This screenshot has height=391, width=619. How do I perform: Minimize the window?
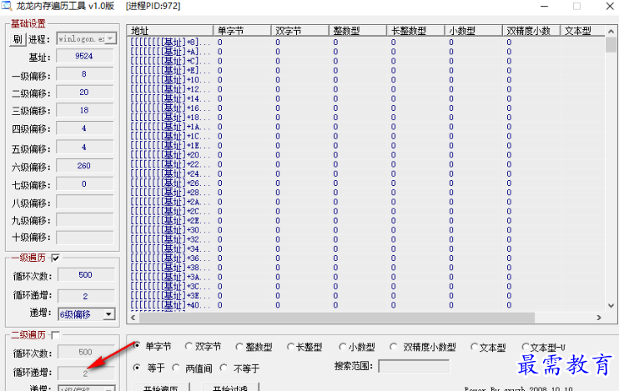[545, 7]
